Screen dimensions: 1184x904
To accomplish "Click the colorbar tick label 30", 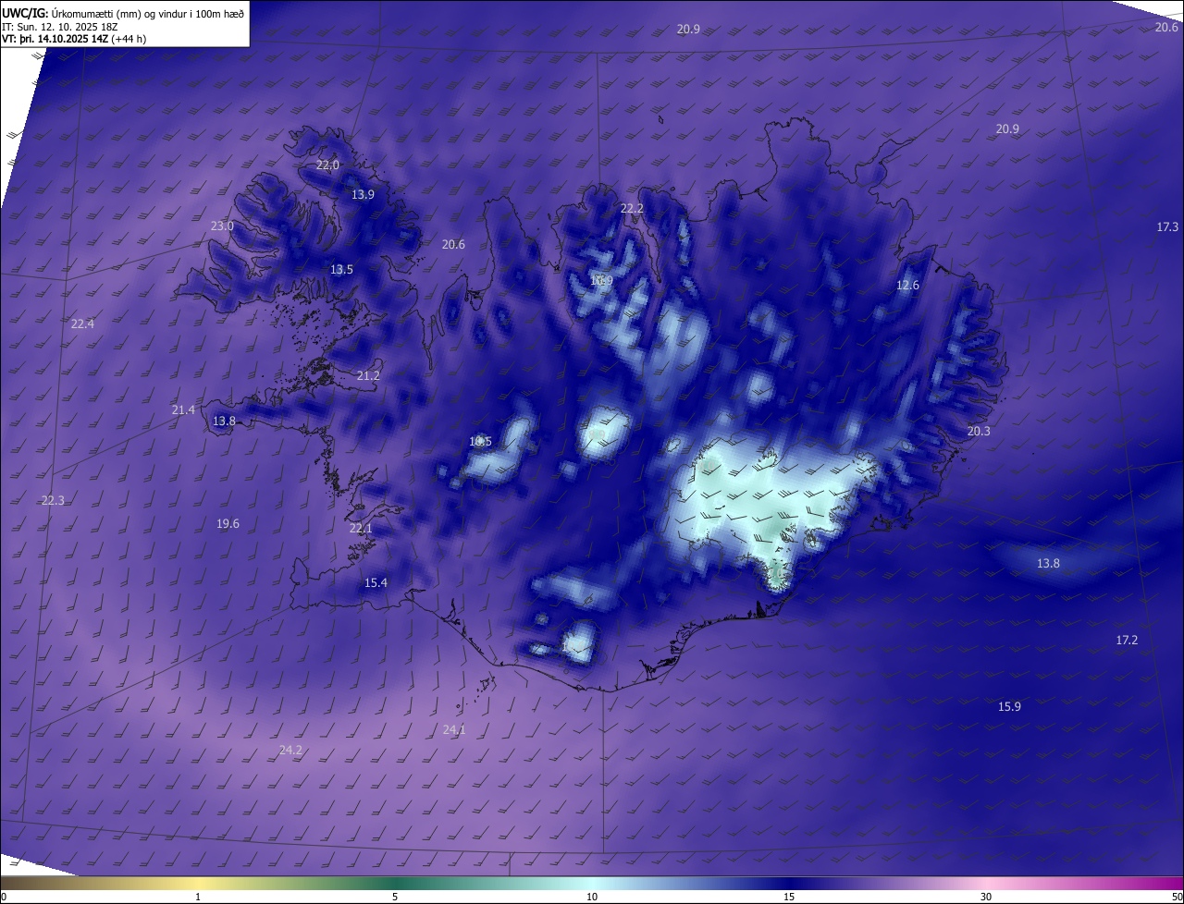I will tap(986, 897).
